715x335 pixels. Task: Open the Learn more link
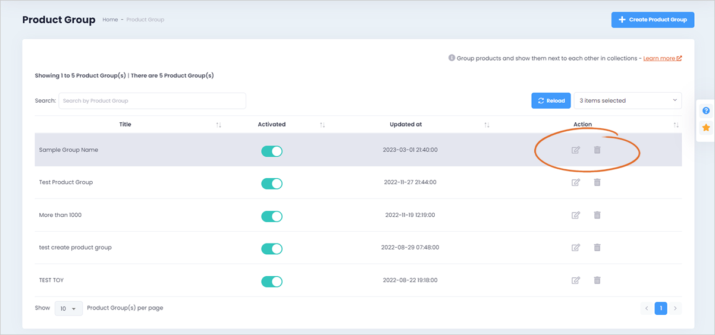[x=663, y=58]
